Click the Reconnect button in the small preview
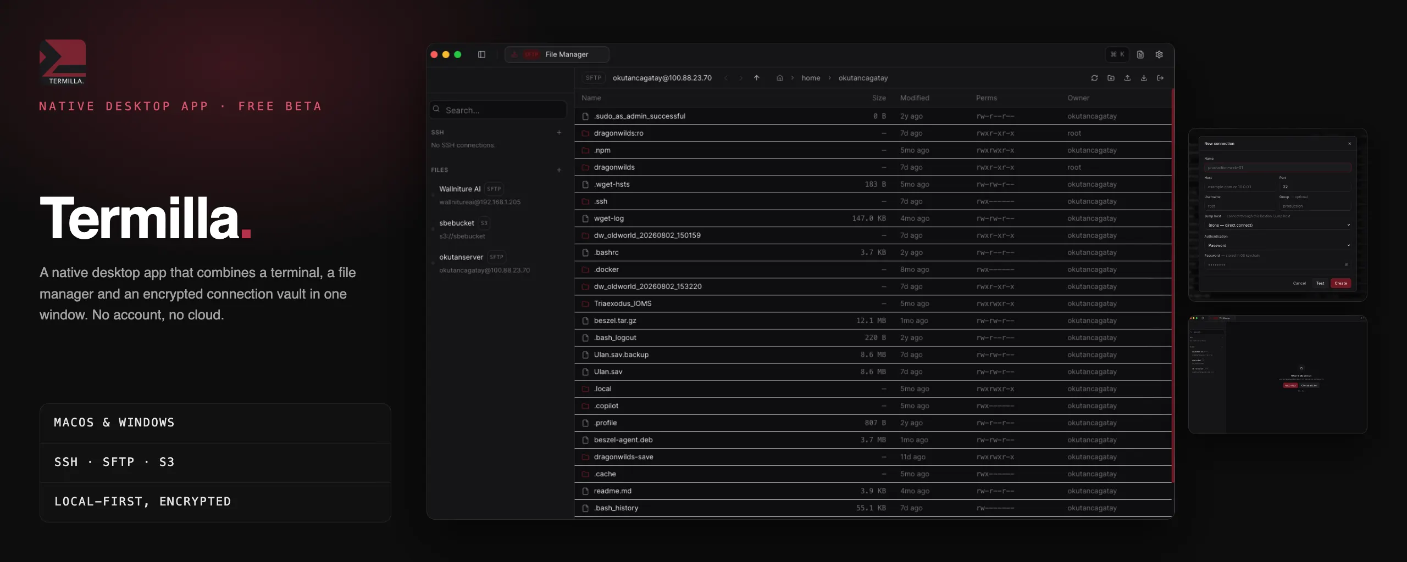 click(x=1290, y=385)
